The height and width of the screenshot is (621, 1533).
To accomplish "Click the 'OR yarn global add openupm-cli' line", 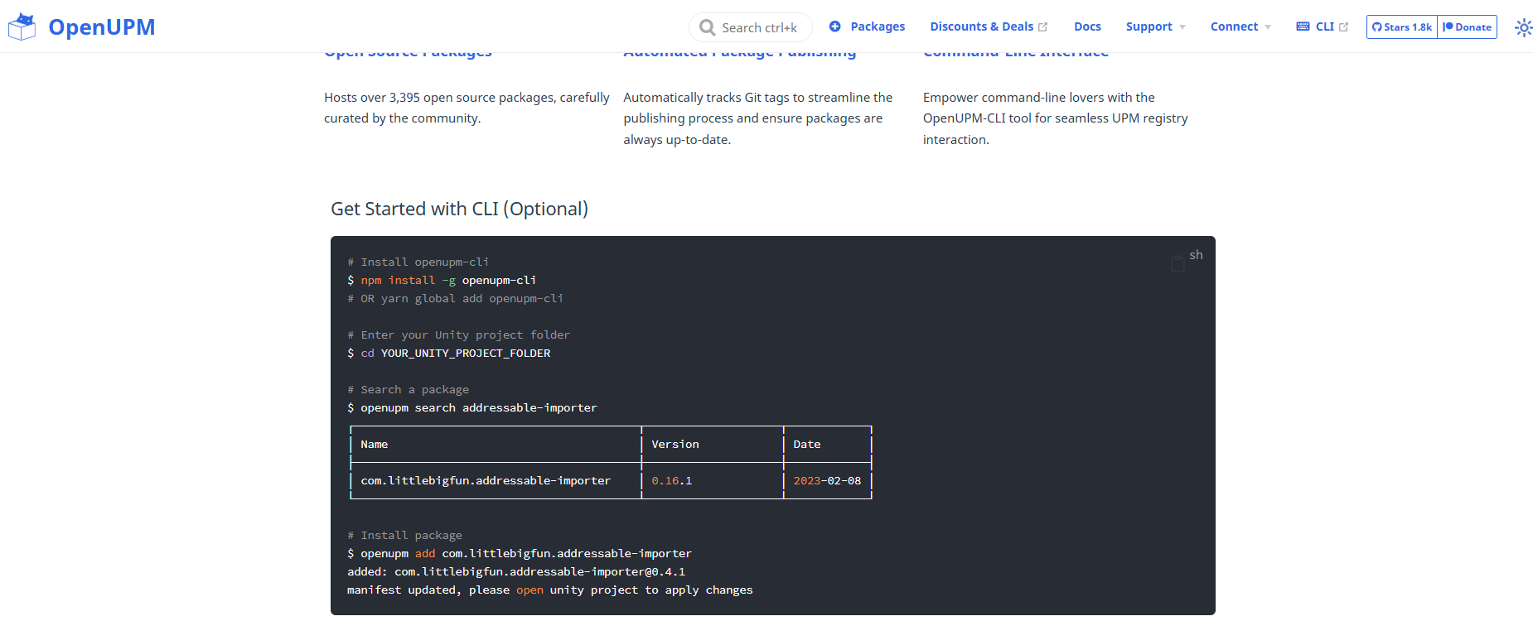I will (x=455, y=298).
